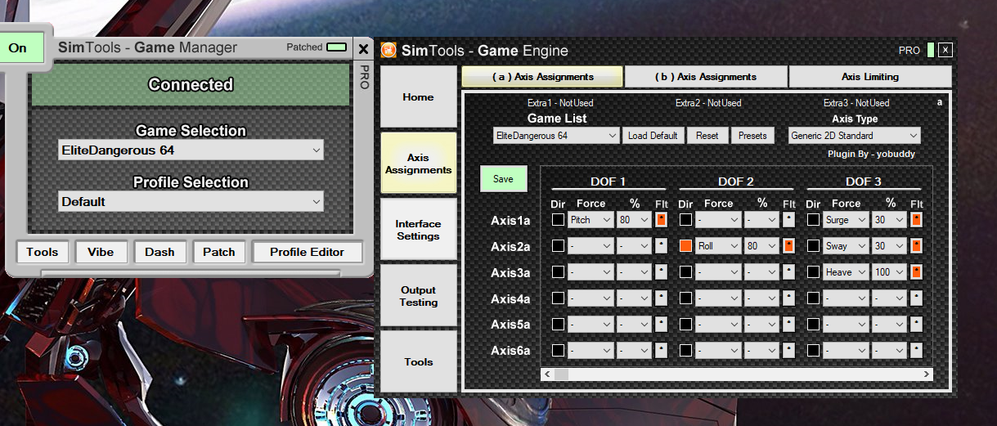Viewport: 997px width, 426px height.
Task: Open Heave force dropdown for Axis3a
Action: pyautogui.click(x=846, y=272)
